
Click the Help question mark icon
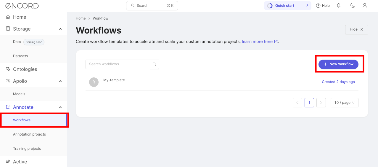point(318,6)
